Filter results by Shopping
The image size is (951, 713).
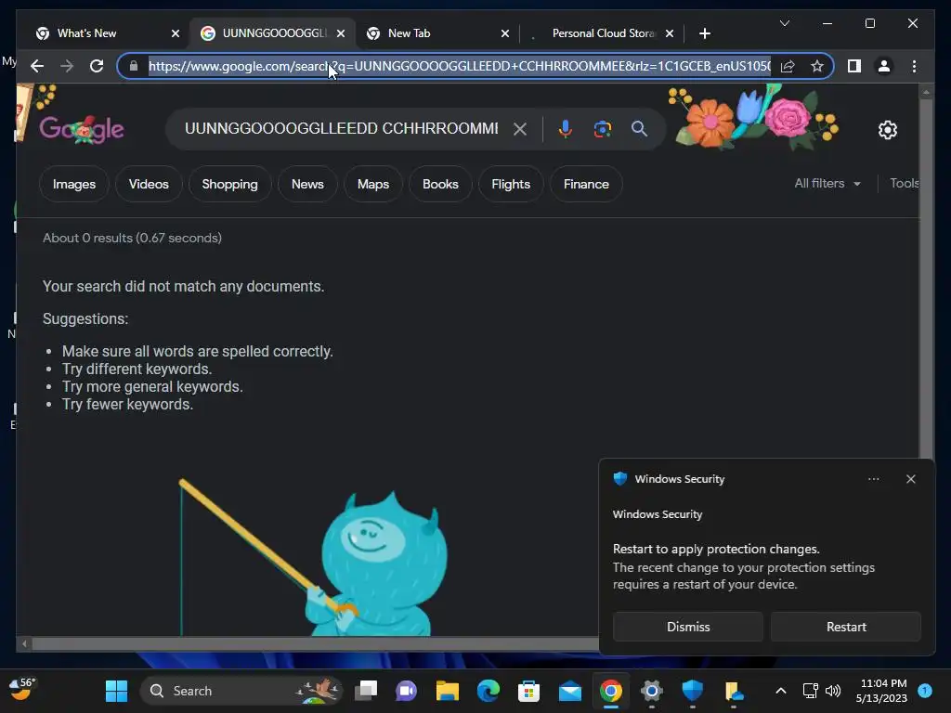tap(230, 185)
